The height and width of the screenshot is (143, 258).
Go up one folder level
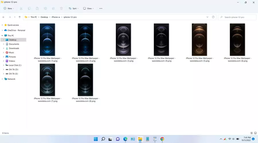tap(19, 17)
